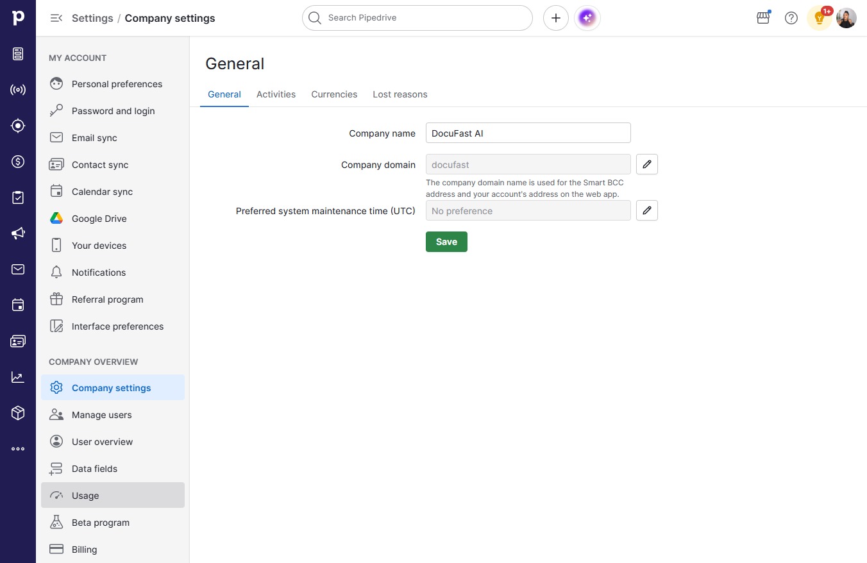Select Company settings in sidebar

(x=113, y=388)
